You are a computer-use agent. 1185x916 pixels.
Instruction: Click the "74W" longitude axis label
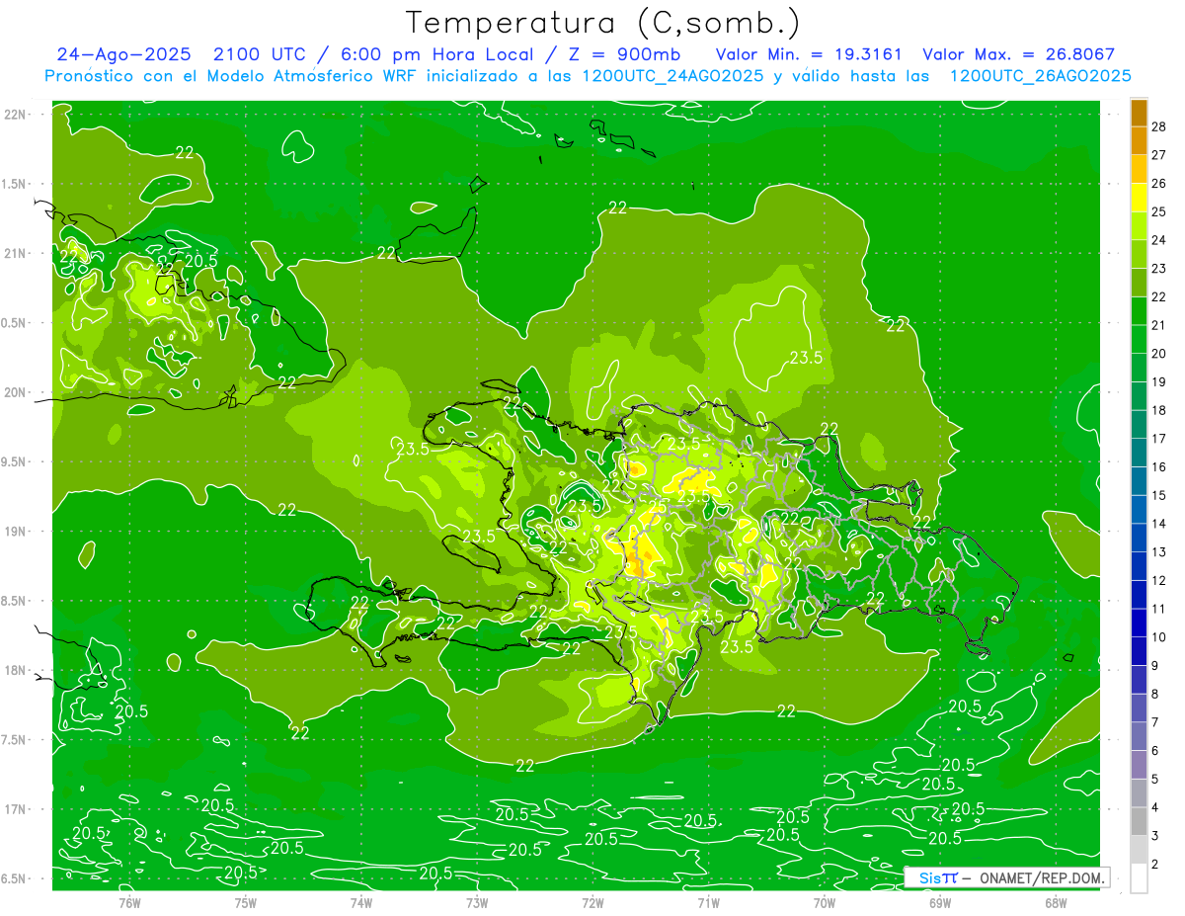(361, 902)
